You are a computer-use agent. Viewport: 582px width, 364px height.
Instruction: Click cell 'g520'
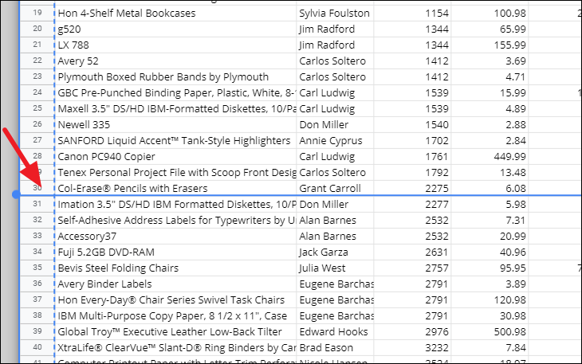tap(175, 29)
